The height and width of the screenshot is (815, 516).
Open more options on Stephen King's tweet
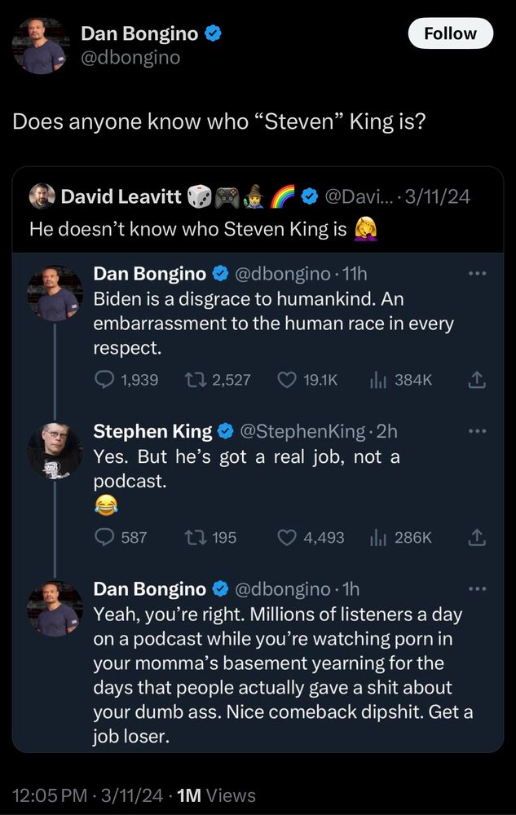477,431
